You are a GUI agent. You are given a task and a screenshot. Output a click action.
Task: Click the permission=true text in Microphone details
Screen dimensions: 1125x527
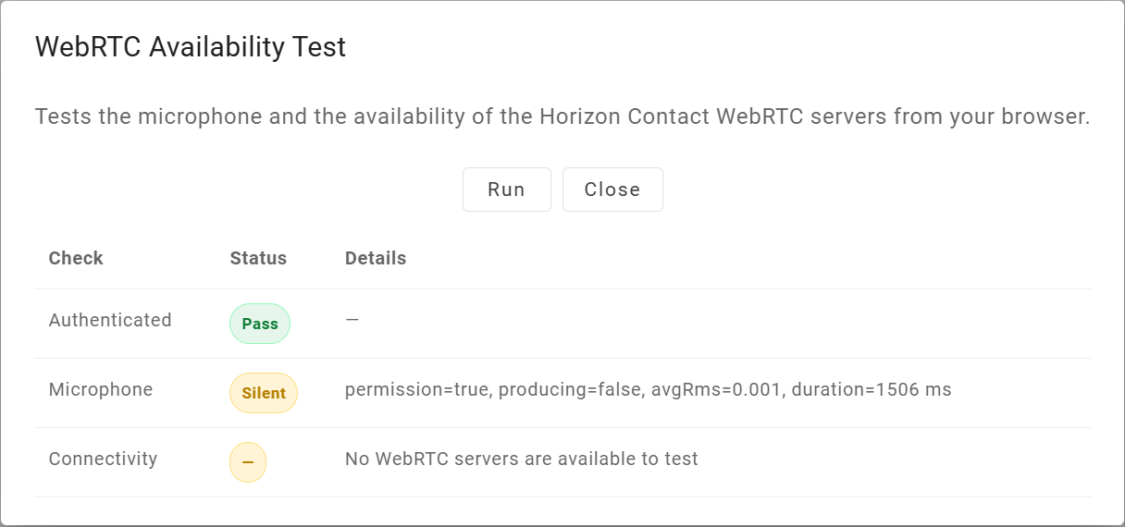[418, 389]
